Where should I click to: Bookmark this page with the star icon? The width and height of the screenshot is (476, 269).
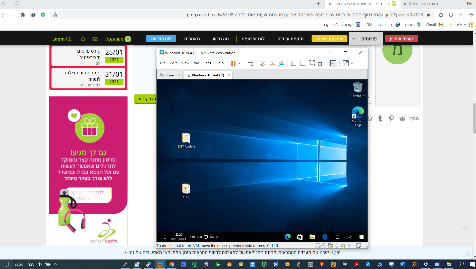pos(55,15)
